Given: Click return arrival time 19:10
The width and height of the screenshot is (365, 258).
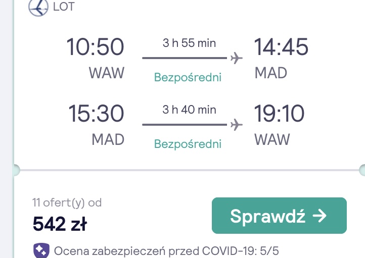Looking at the screenshot, I should (x=279, y=114).
